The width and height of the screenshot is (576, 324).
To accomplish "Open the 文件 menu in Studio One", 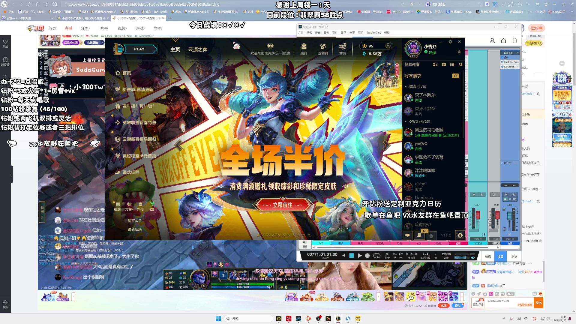I will pos(301,32).
